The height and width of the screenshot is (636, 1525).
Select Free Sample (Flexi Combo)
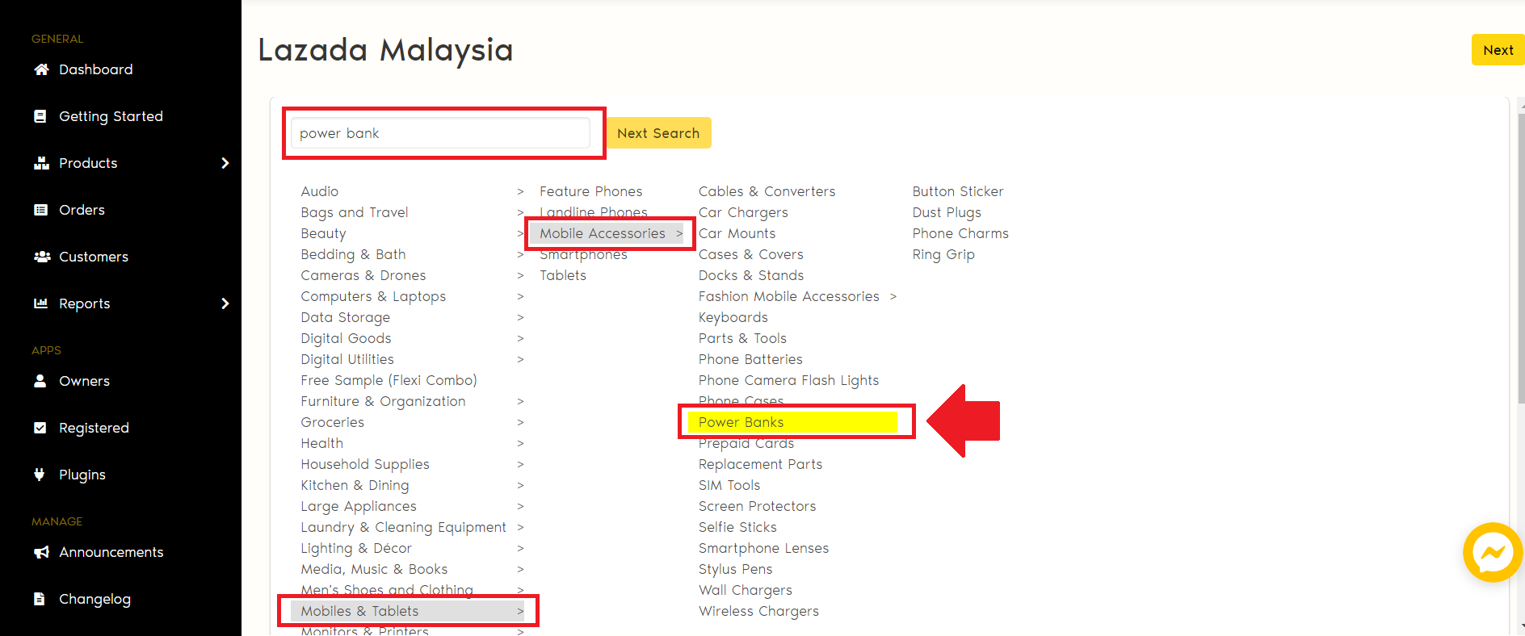(389, 380)
